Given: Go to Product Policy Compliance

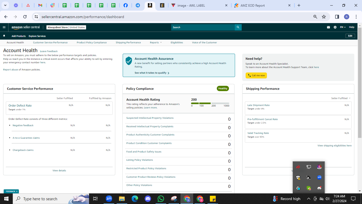Looking at the screenshot, I should click(x=92, y=42).
